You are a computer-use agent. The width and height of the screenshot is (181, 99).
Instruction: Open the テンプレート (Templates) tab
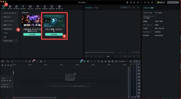(59, 7)
